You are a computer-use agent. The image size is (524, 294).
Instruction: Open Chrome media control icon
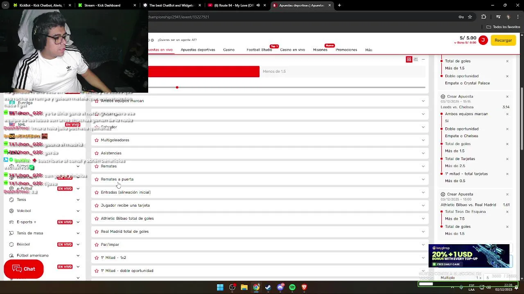coord(498,17)
